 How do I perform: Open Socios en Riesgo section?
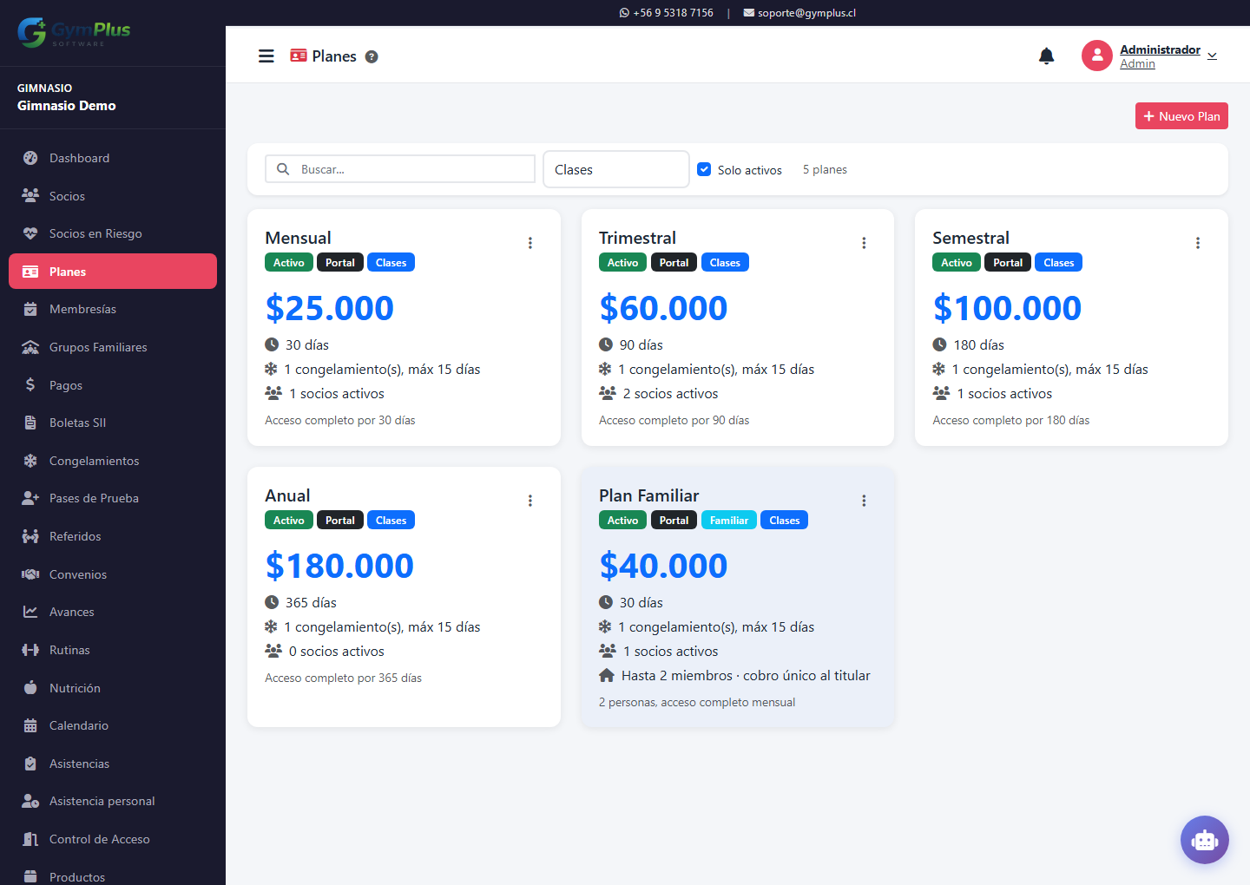tap(113, 233)
